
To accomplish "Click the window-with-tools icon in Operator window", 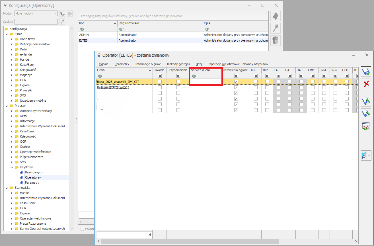I will pos(366,126).
